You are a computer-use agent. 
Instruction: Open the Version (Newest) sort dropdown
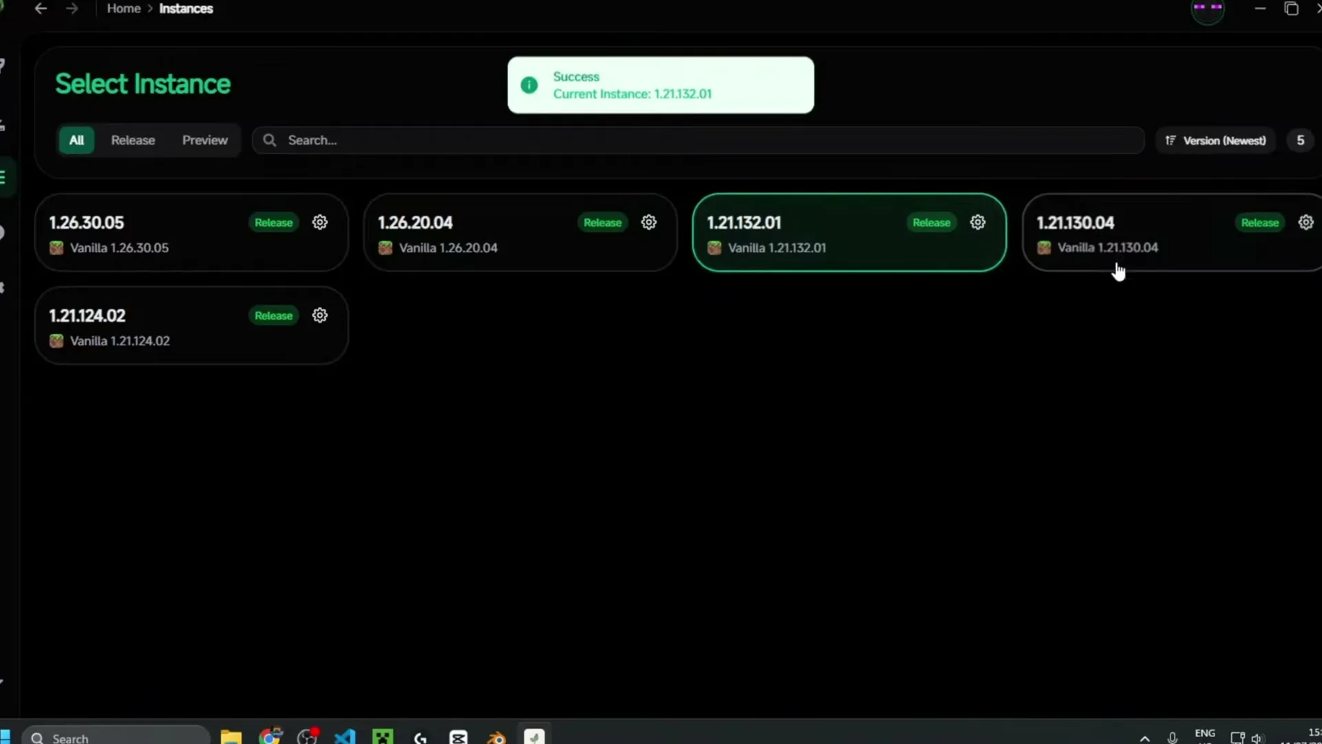(1216, 141)
